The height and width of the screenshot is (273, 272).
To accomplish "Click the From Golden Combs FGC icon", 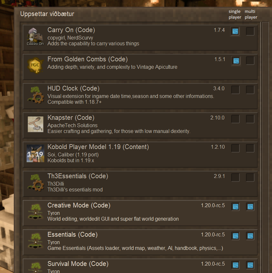I will coord(35,66).
